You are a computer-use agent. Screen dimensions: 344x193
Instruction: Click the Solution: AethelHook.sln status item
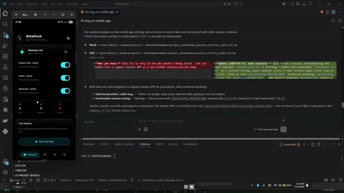click(112, 180)
